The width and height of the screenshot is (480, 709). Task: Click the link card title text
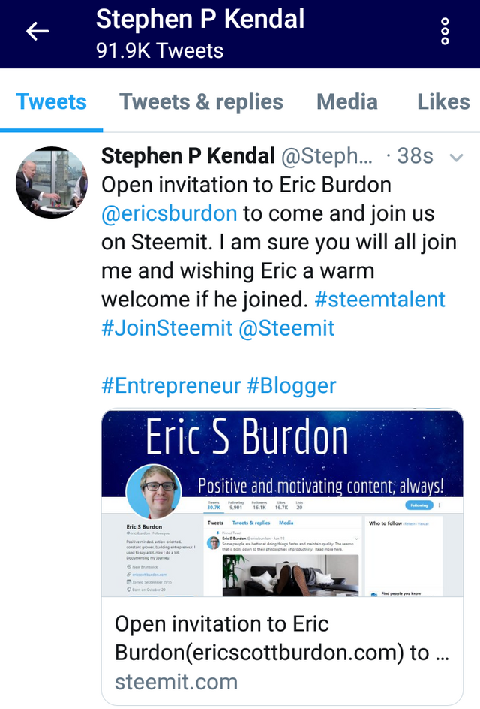point(281,638)
